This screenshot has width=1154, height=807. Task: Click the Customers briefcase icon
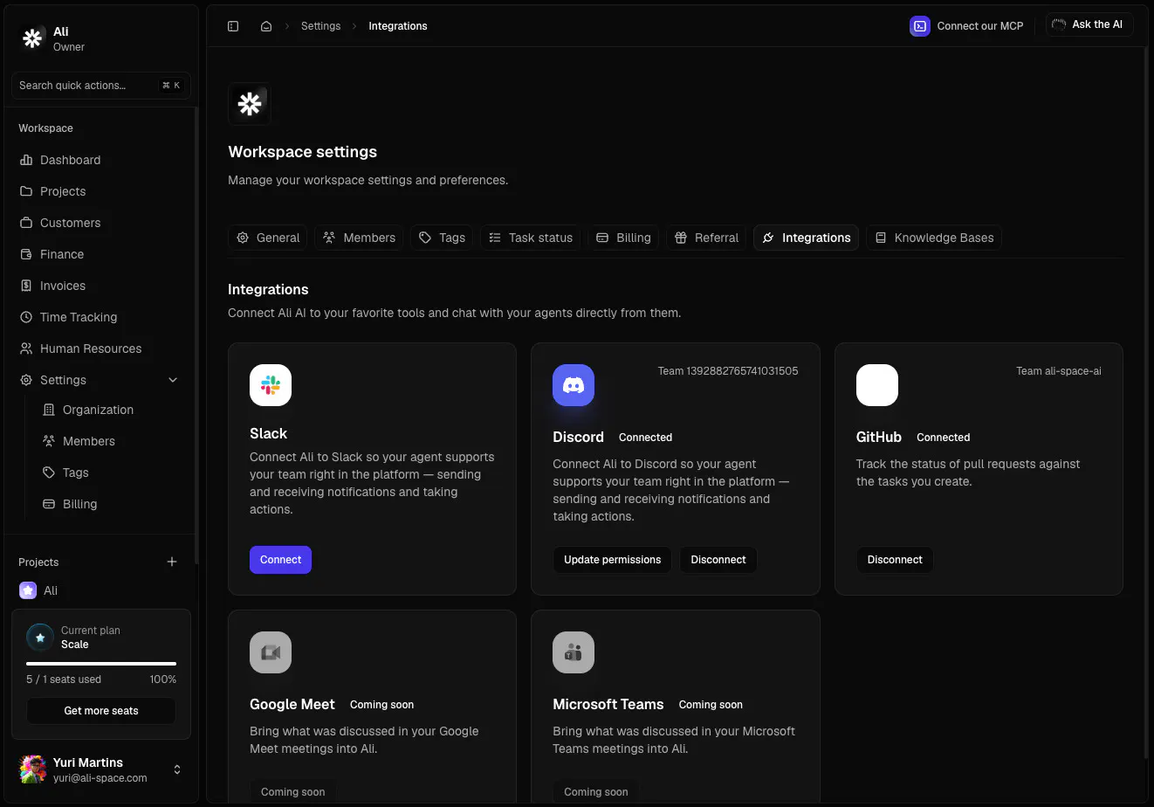click(26, 223)
